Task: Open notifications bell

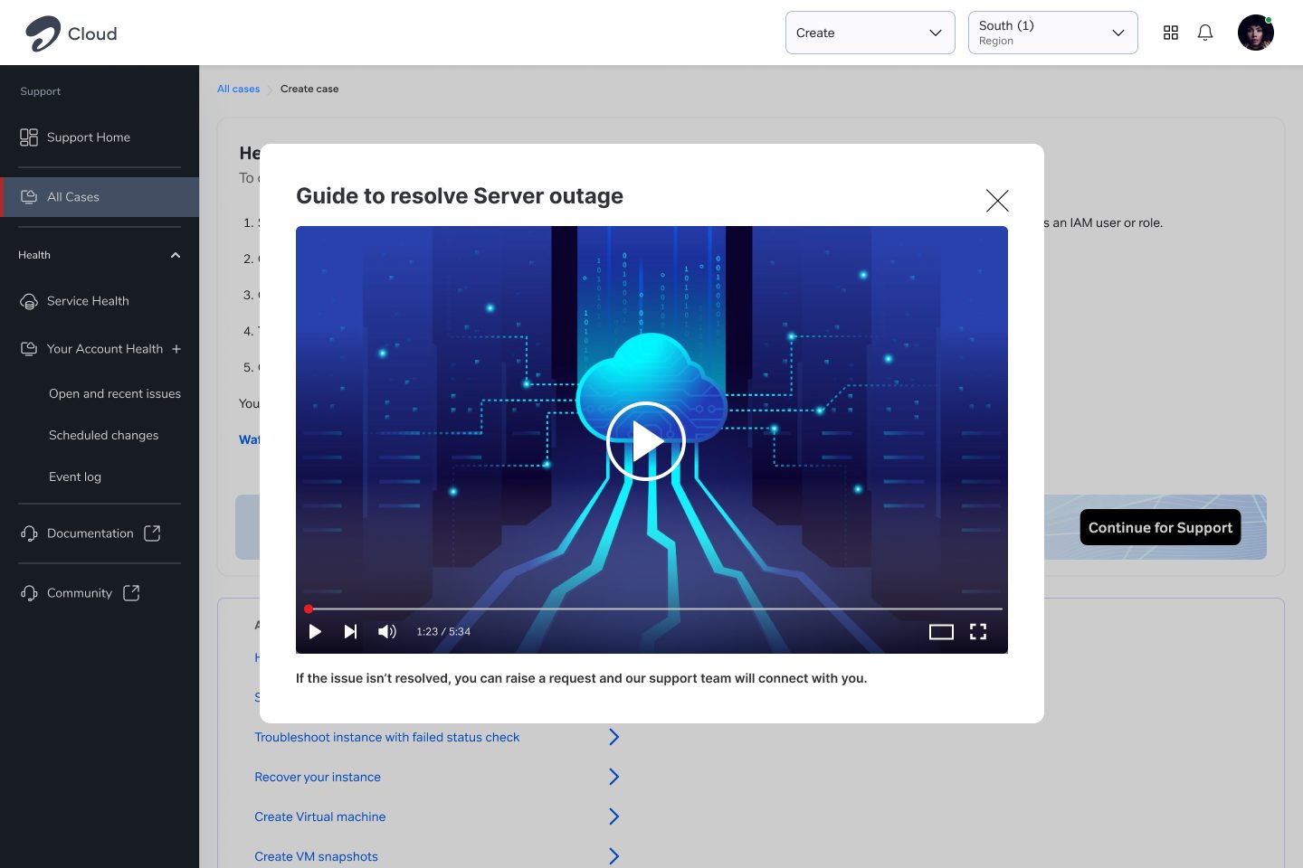Action: [1205, 33]
